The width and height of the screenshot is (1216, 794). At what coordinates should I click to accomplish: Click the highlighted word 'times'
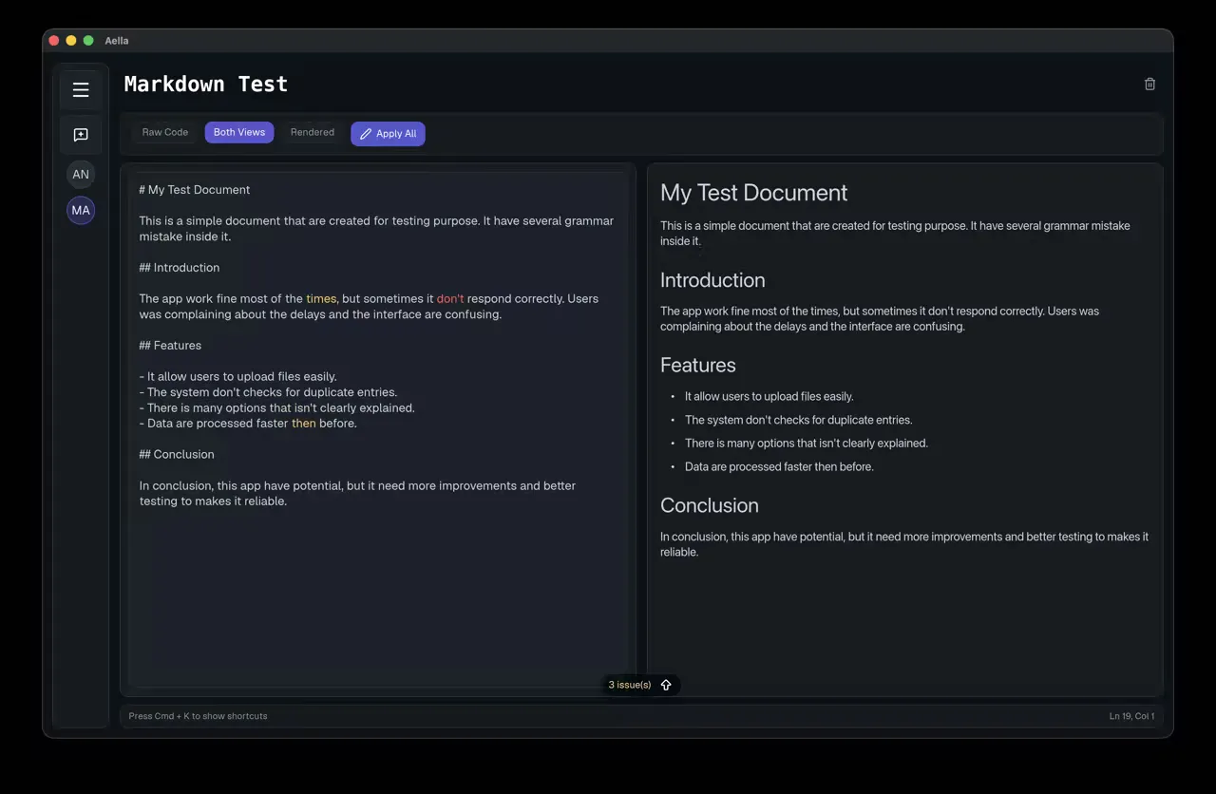(x=321, y=297)
